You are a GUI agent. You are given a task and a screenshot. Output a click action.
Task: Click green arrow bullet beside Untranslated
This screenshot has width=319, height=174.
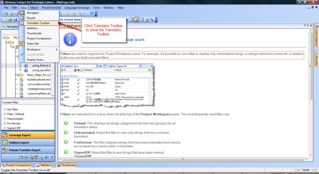click(x=66, y=132)
